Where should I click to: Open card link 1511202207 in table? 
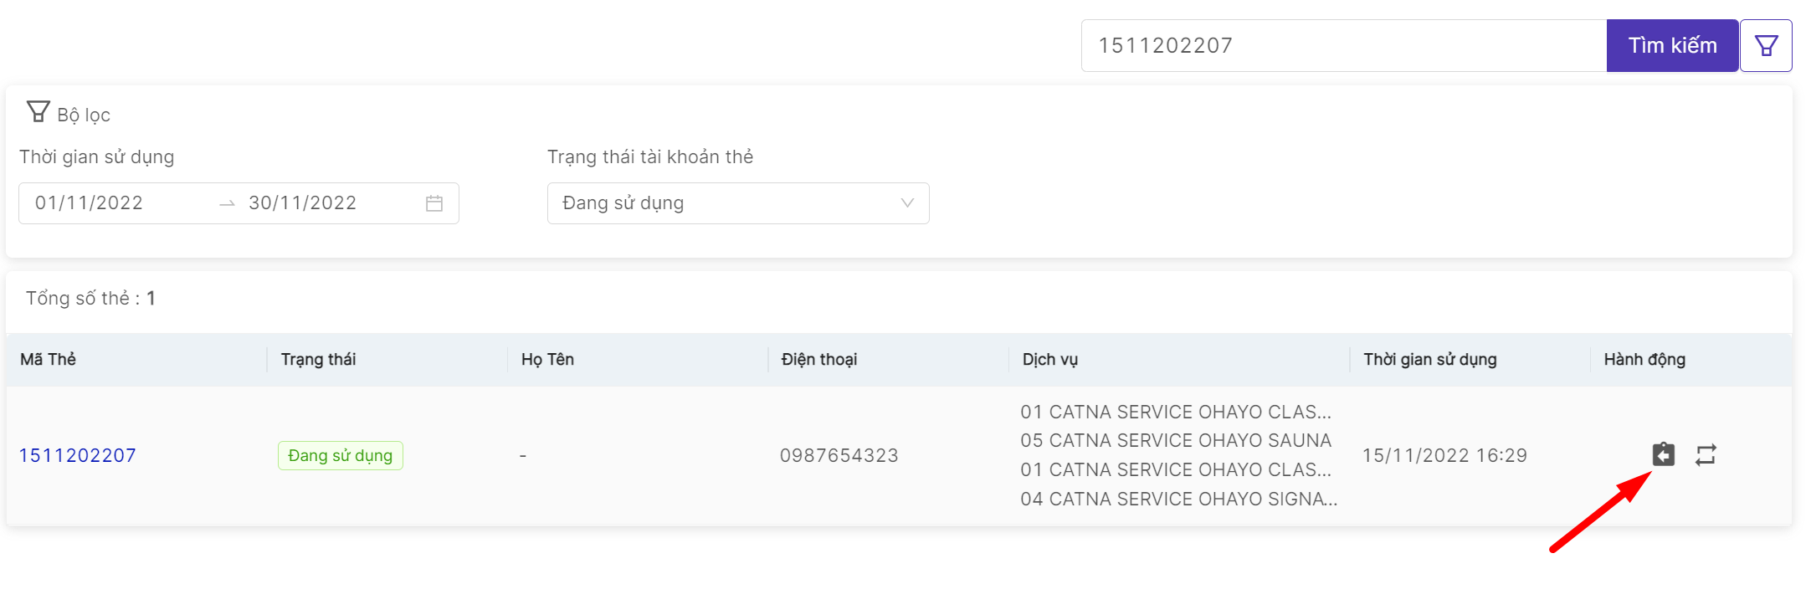pos(77,455)
